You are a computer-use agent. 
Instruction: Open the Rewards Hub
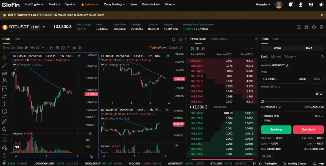pyautogui.click(x=151, y=4)
